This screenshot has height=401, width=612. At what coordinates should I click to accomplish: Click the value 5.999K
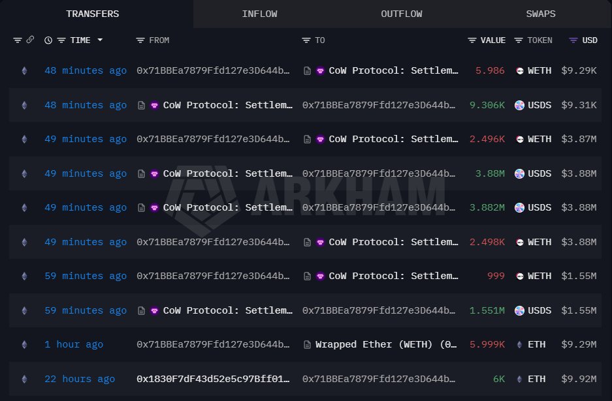[x=487, y=344]
